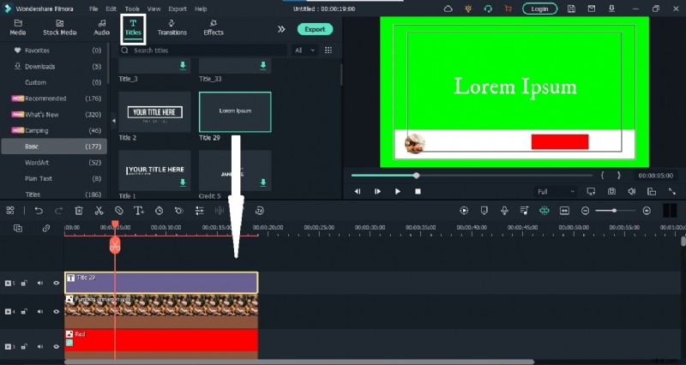Click the cloud icon in title bar
Image resolution: width=686 pixels, height=365 pixels.
point(448,9)
